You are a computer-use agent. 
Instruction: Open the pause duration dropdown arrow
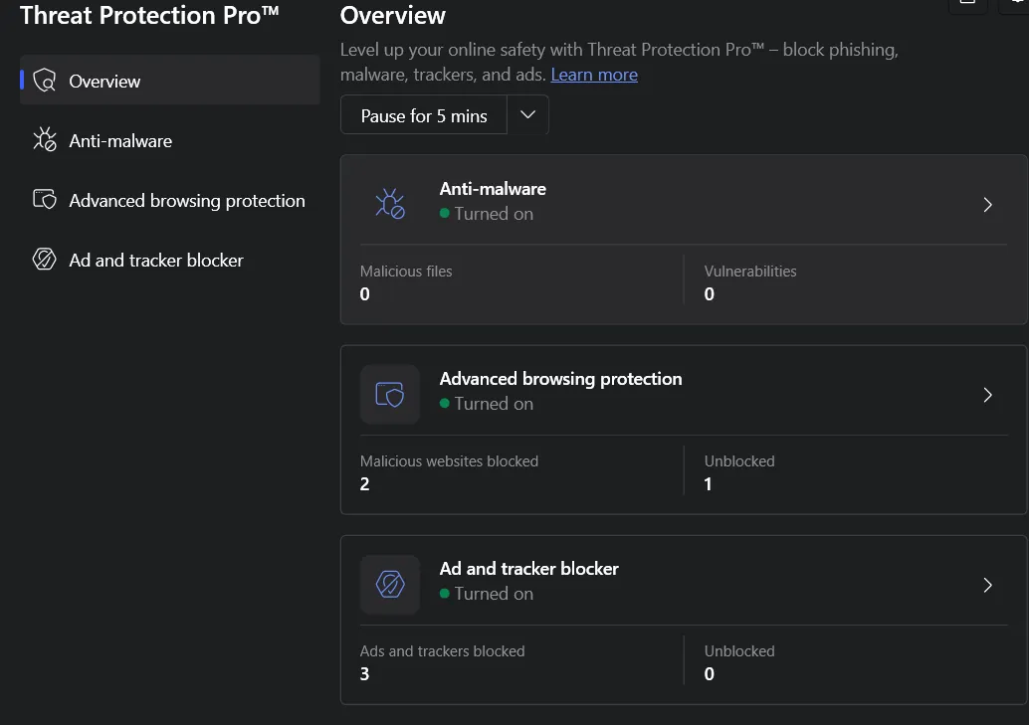coord(528,115)
